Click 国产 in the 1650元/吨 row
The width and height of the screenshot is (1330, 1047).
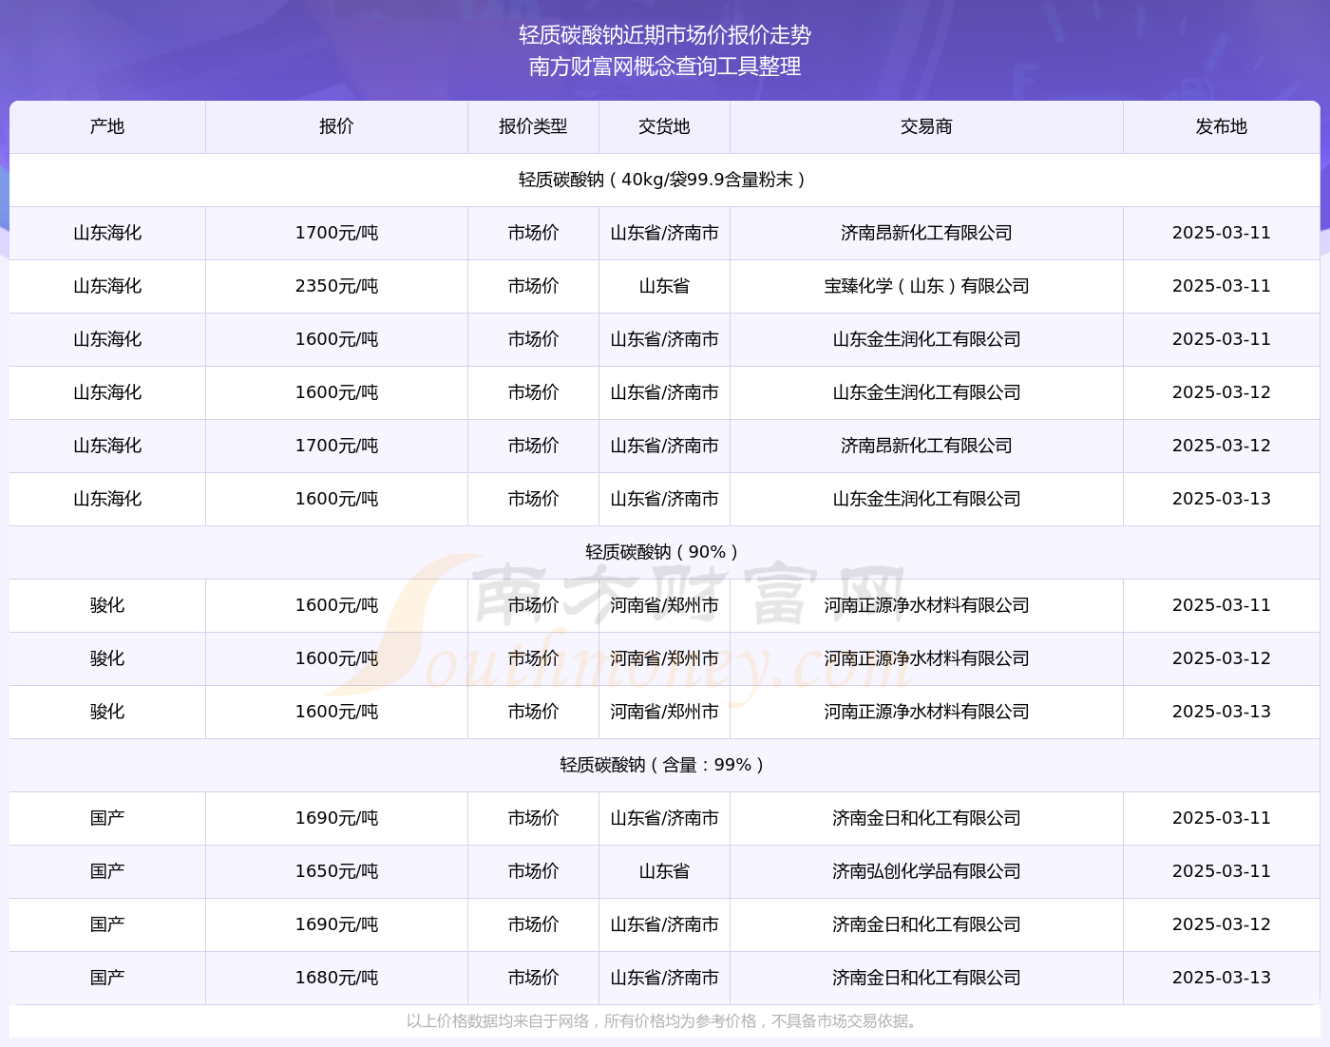tap(107, 871)
